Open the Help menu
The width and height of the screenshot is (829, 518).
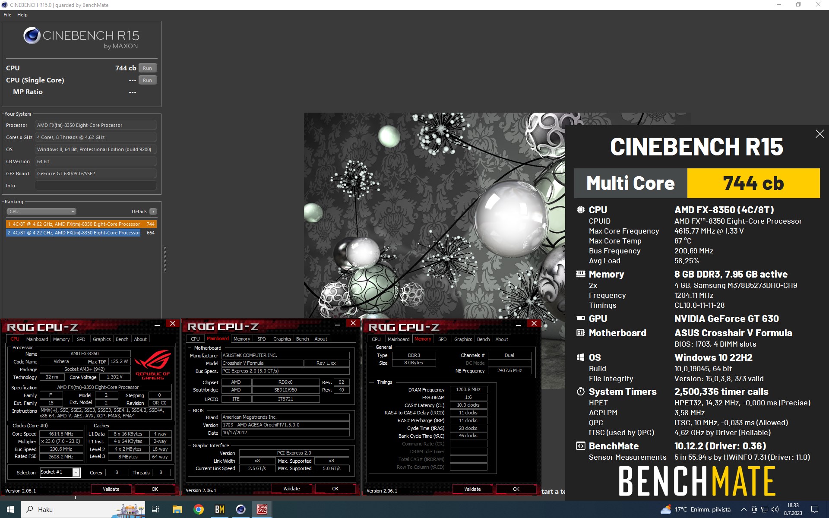pyautogui.click(x=22, y=15)
